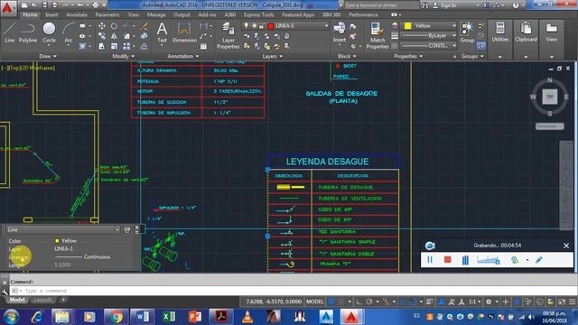
Task: Open Google Chrome from taskbar
Action: (x=116, y=317)
